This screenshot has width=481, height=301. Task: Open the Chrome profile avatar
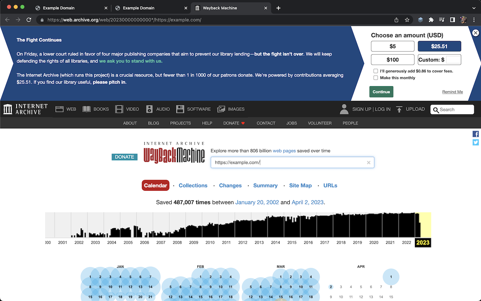463,20
